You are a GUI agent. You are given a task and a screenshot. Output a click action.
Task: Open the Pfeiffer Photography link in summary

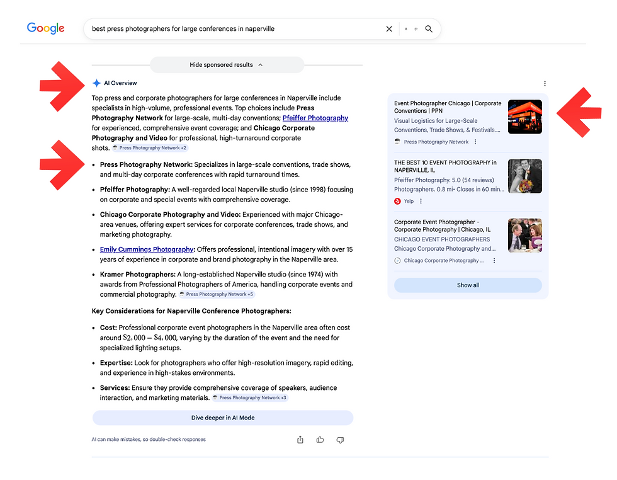pyautogui.click(x=315, y=118)
